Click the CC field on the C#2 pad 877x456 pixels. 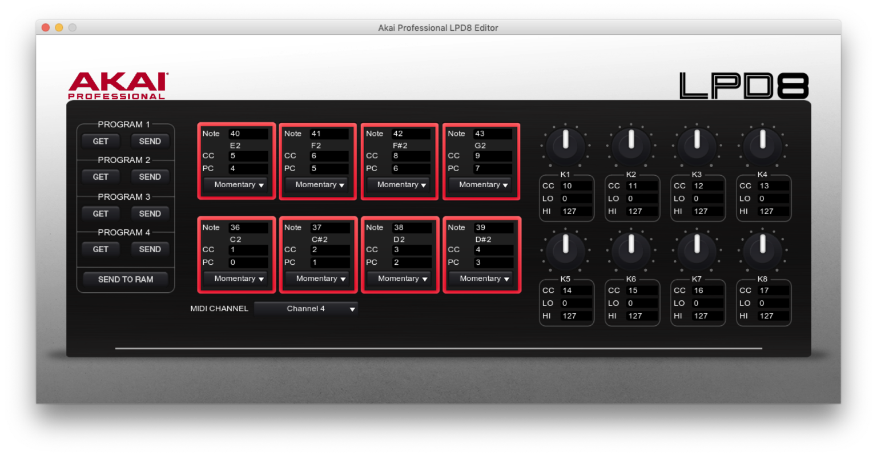[x=330, y=250]
